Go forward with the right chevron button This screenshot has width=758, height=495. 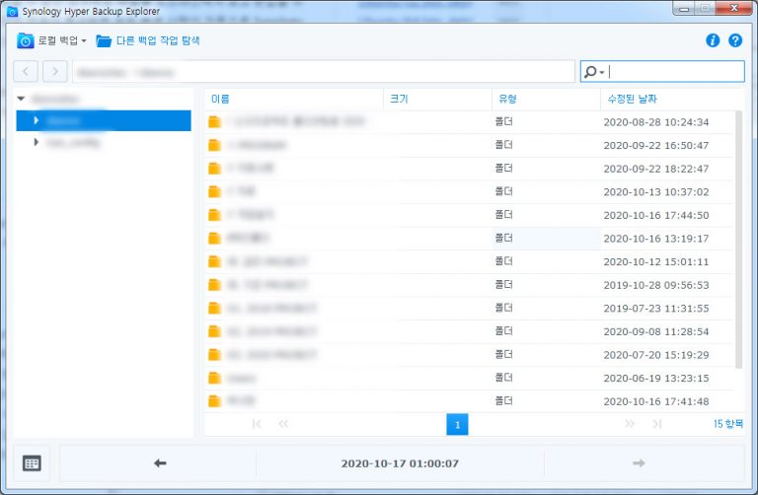coord(54,72)
